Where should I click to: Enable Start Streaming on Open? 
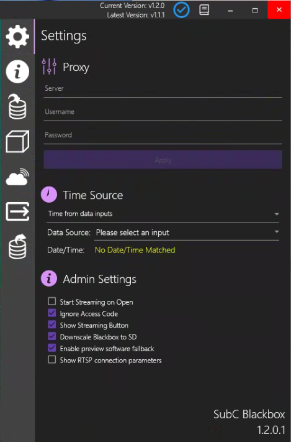click(x=51, y=302)
